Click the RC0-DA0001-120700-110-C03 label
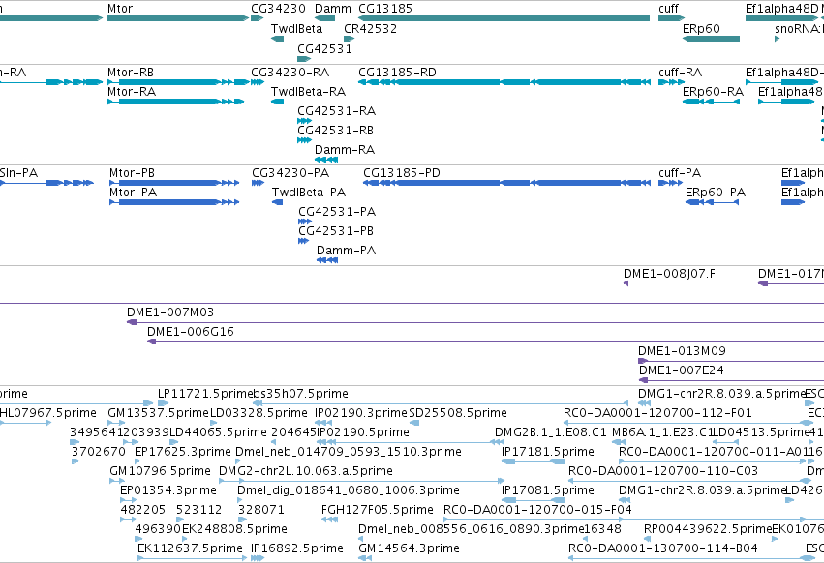The height and width of the screenshot is (563, 824). 663,471
